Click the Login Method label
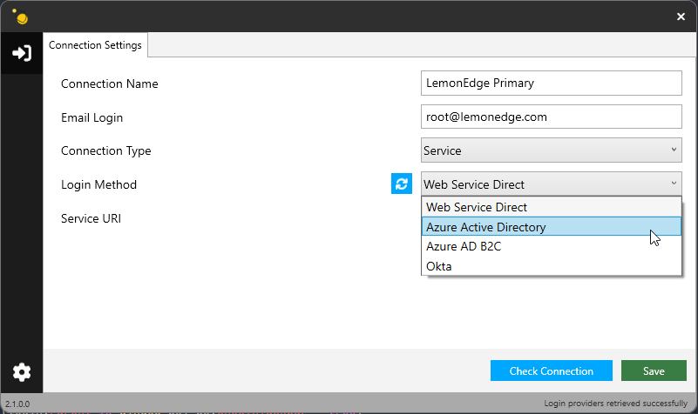698x414 pixels. tap(98, 184)
